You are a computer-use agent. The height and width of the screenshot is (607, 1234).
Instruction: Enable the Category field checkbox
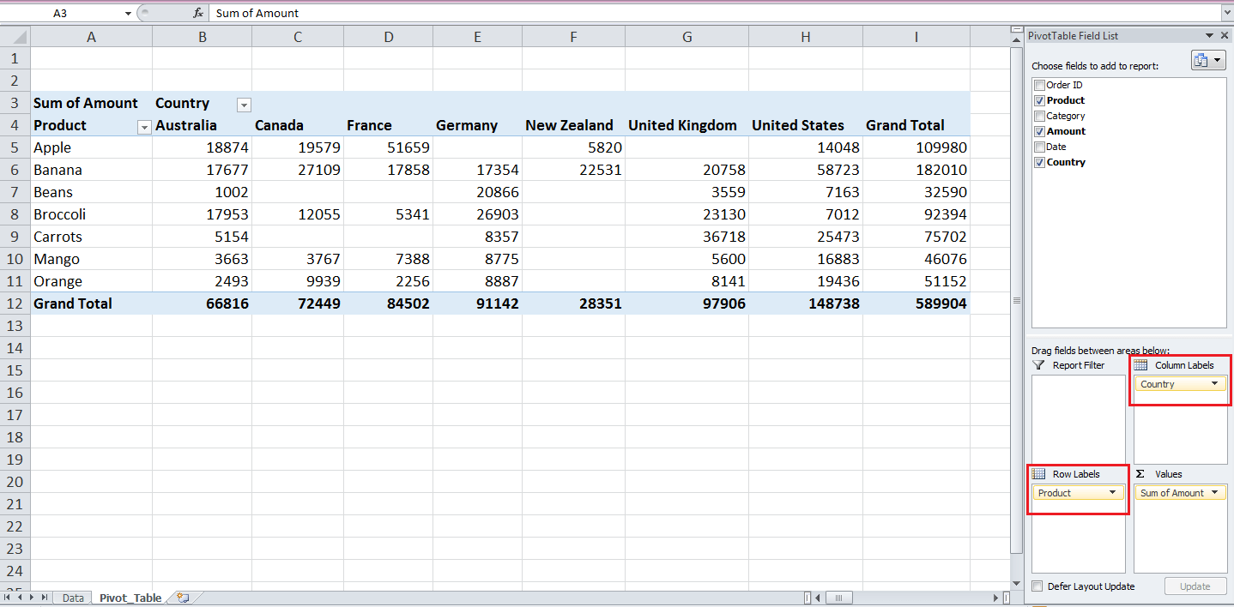(x=1037, y=115)
